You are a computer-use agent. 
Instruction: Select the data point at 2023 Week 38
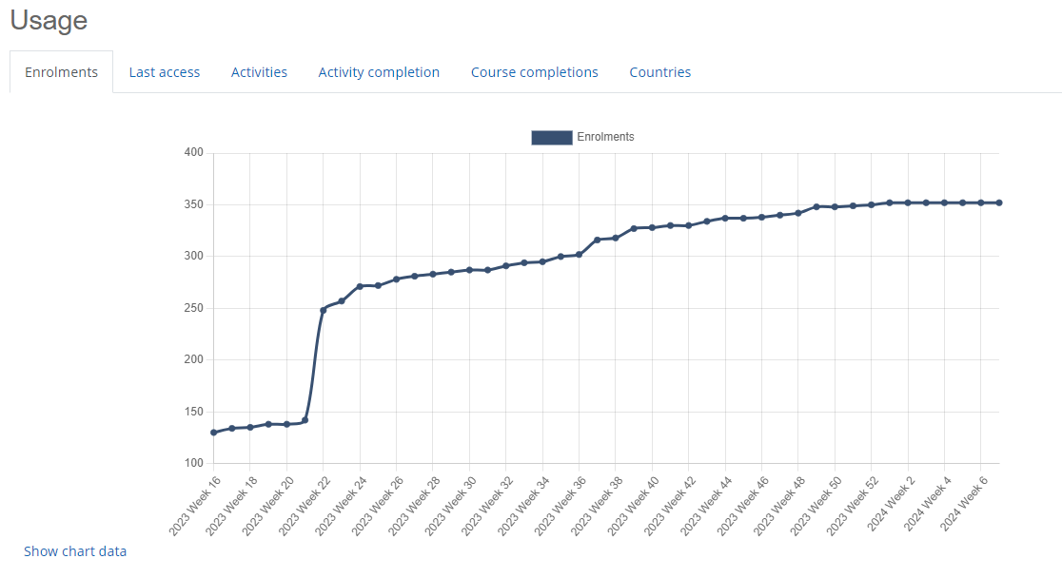click(616, 238)
